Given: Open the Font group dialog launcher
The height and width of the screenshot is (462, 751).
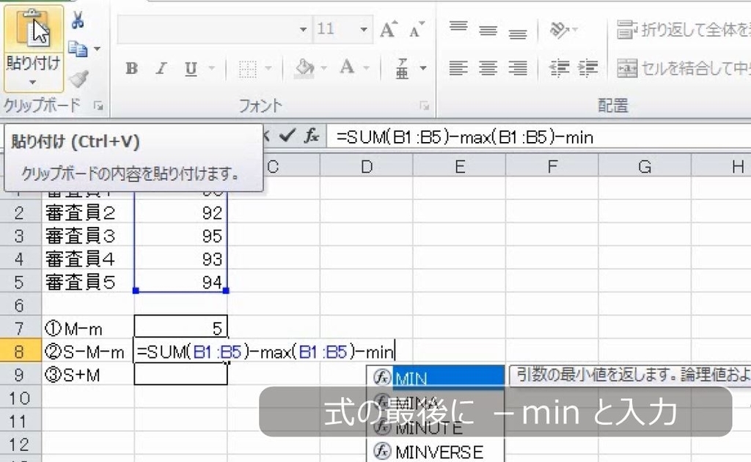Looking at the screenshot, I should coord(425,106).
